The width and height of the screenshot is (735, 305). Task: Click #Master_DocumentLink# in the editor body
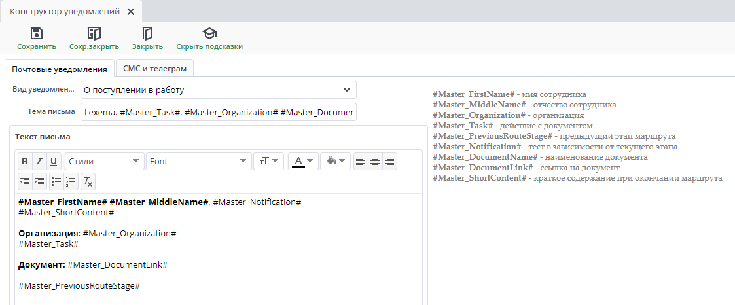(x=118, y=264)
